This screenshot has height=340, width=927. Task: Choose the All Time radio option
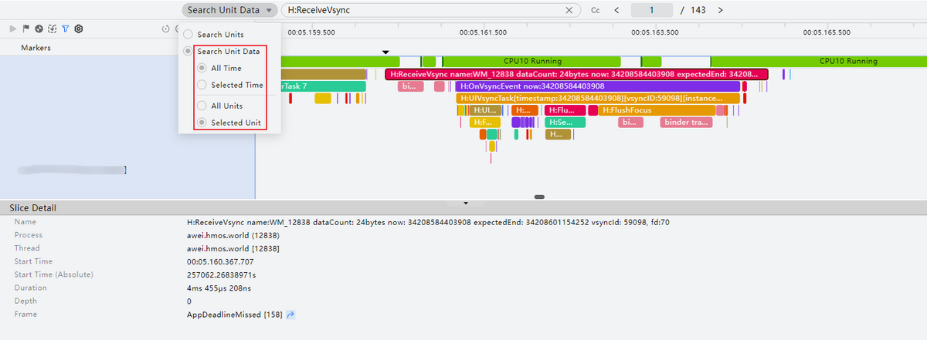[202, 68]
